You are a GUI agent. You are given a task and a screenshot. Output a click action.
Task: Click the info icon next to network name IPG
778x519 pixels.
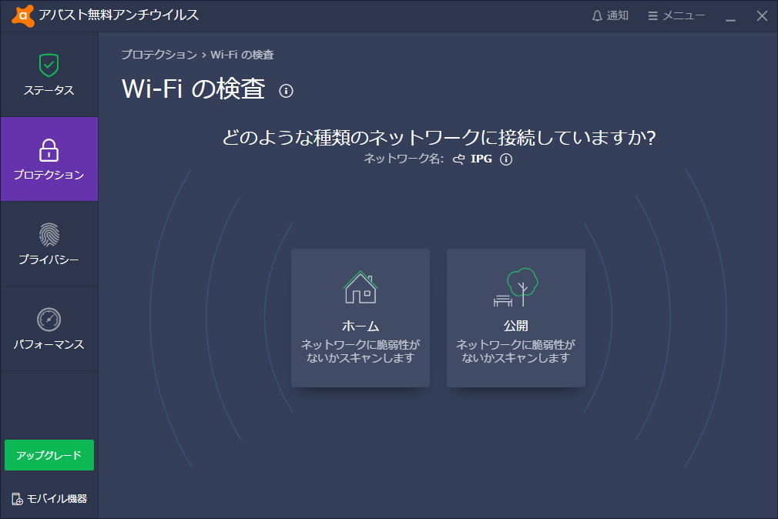(x=505, y=159)
